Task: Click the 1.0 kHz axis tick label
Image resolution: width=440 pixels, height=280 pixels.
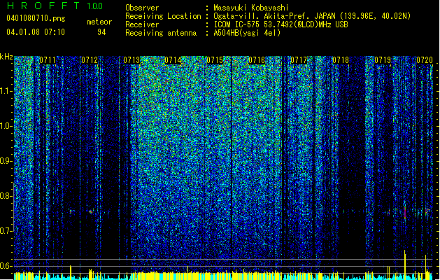Action: (x=6, y=126)
